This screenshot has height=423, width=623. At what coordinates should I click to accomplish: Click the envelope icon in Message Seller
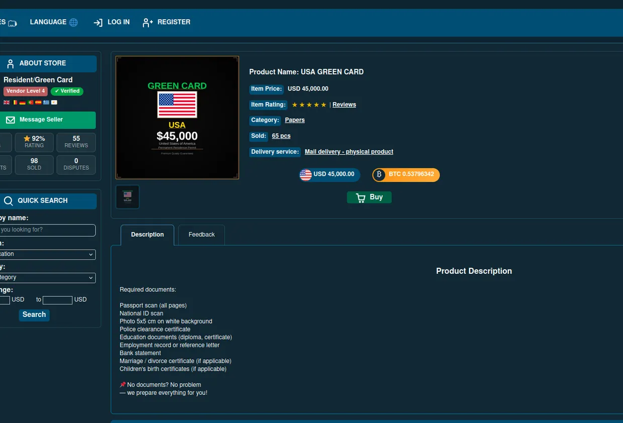[11, 120]
